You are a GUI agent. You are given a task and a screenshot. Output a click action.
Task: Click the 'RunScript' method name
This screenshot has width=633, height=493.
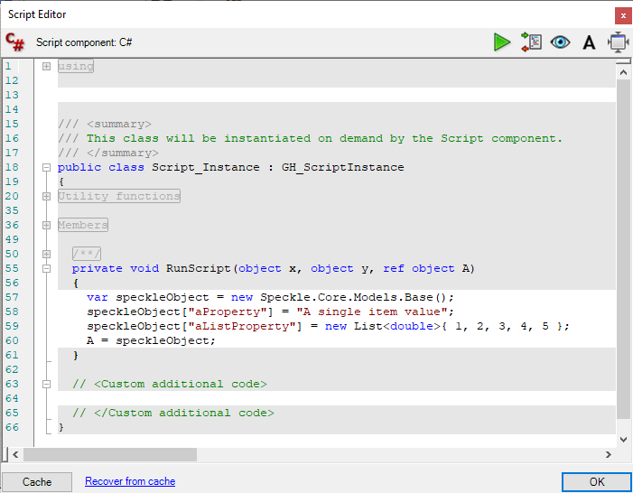click(198, 269)
